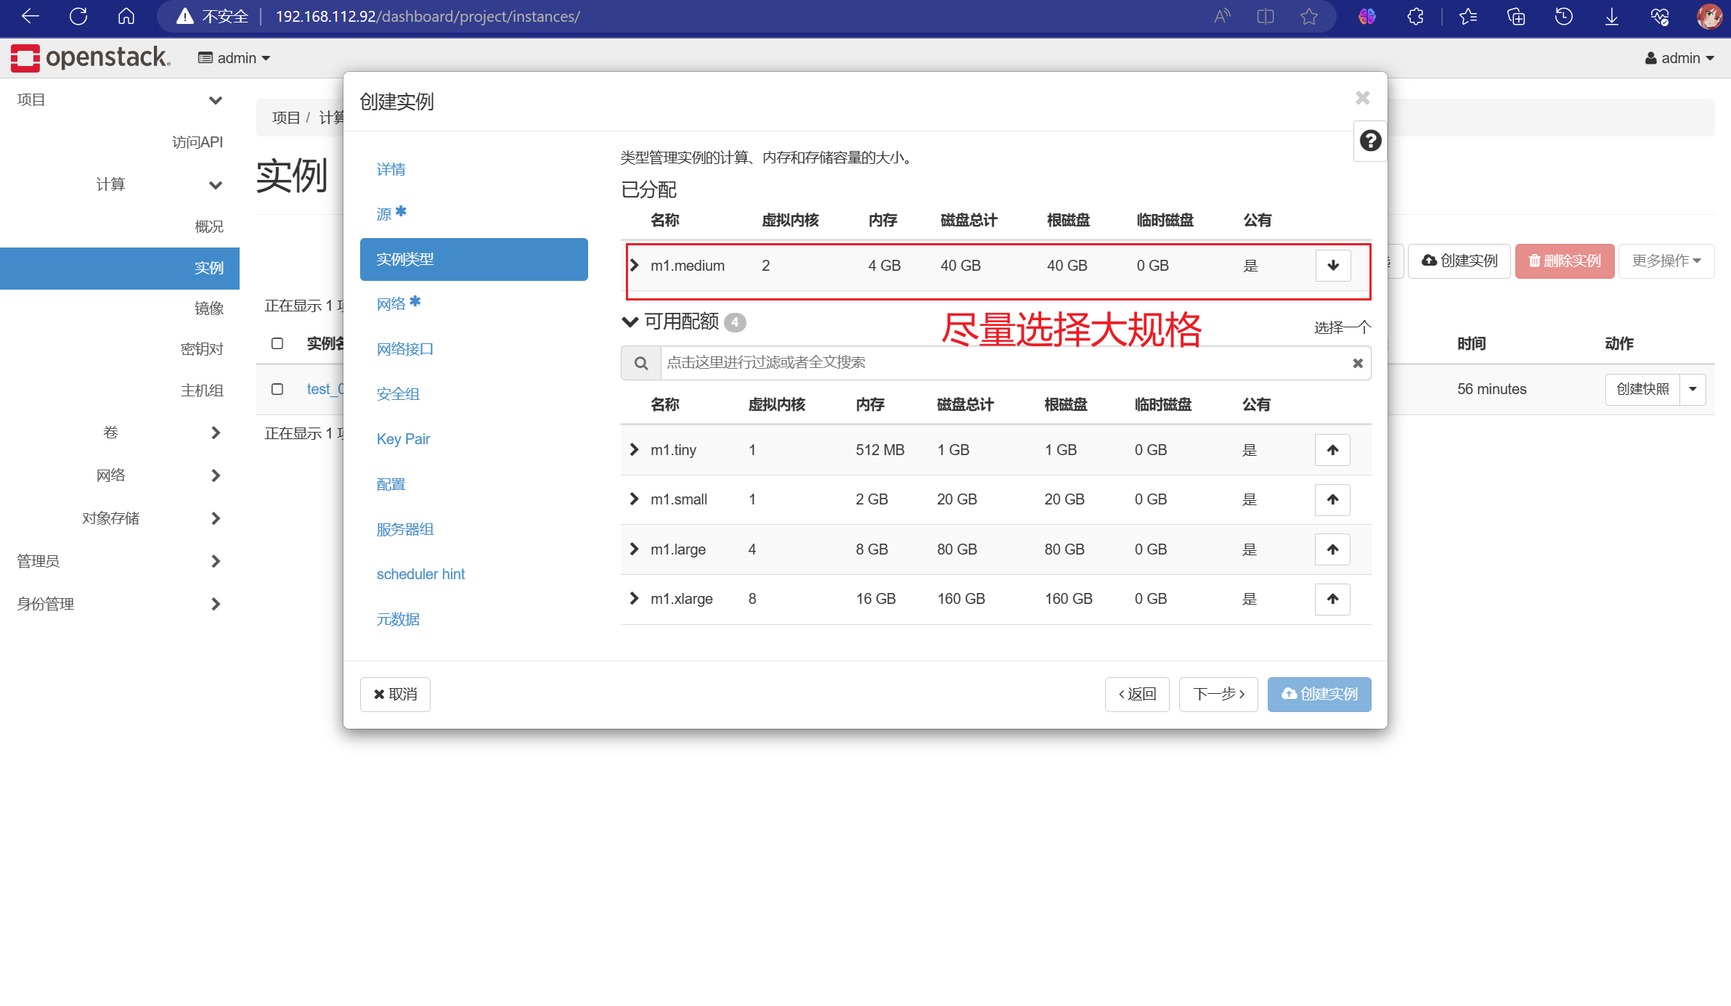1731x1006 pixels.
Task: Deallocate m1.medium with the down arrow
Action: 1332,266
